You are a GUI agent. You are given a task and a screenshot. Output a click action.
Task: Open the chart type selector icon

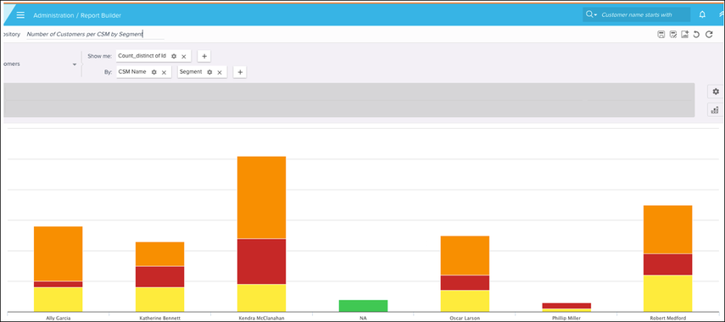(716, 110)
